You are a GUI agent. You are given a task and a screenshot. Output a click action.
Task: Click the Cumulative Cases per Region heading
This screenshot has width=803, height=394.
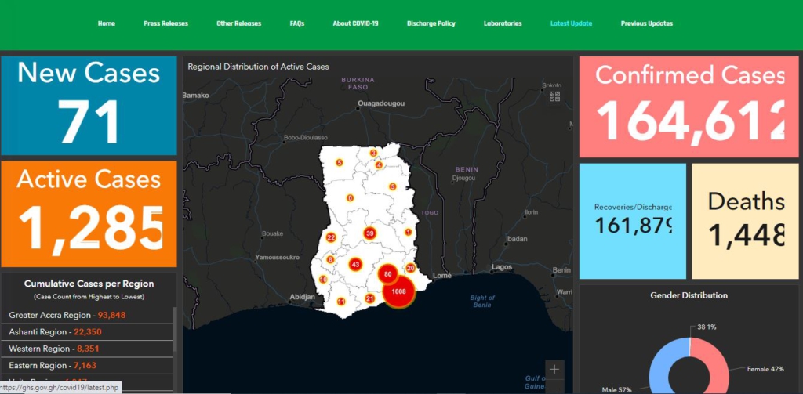pos(89,284)
